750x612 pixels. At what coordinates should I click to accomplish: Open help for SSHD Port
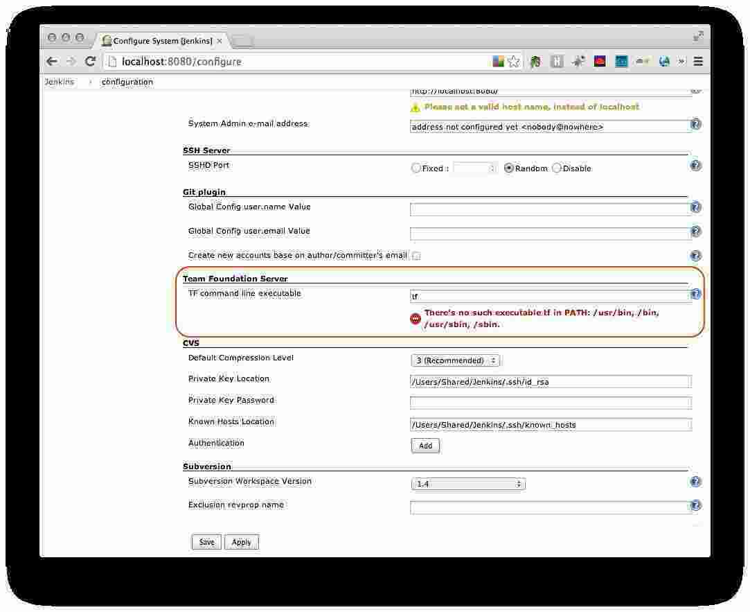[695, 166]
